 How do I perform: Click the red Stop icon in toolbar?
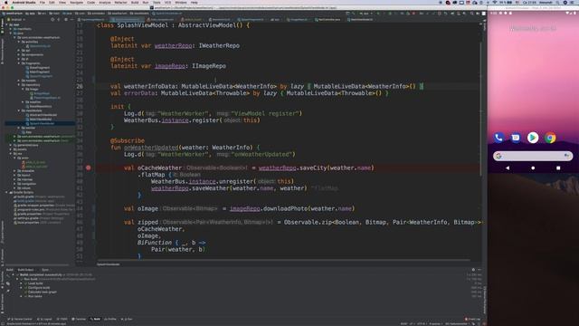[413, 14]
